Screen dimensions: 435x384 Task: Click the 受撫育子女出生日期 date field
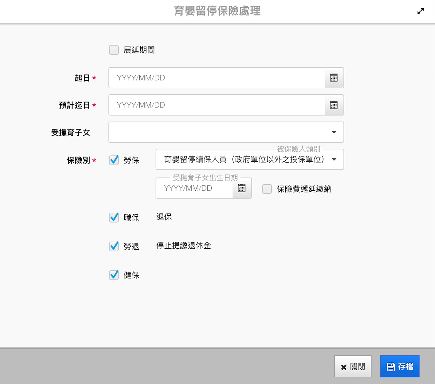tap(194, 188)
